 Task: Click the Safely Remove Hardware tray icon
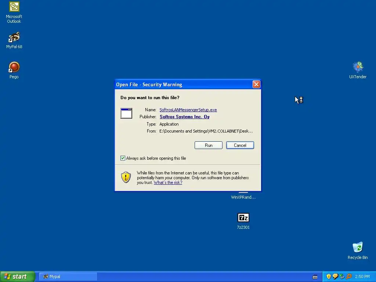coord(342,276)
